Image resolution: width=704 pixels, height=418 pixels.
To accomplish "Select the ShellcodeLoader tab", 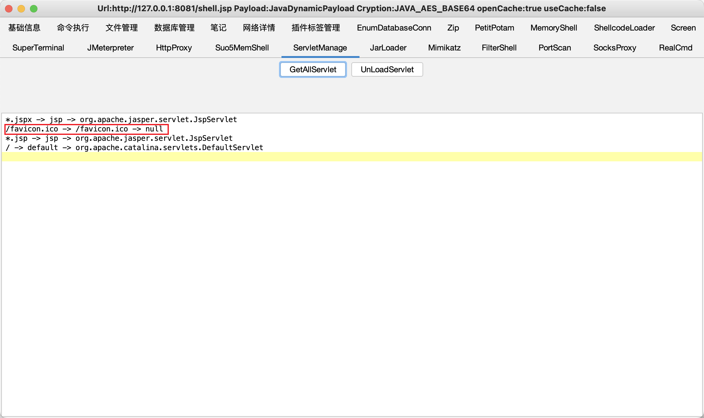I will point(624,28).
